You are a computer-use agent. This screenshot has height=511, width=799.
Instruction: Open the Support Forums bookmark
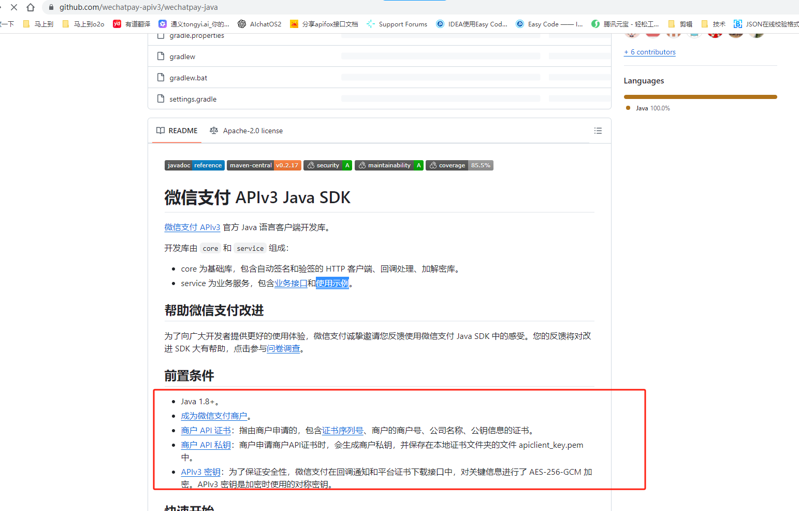pyautogui.click(x=397, y=24)
